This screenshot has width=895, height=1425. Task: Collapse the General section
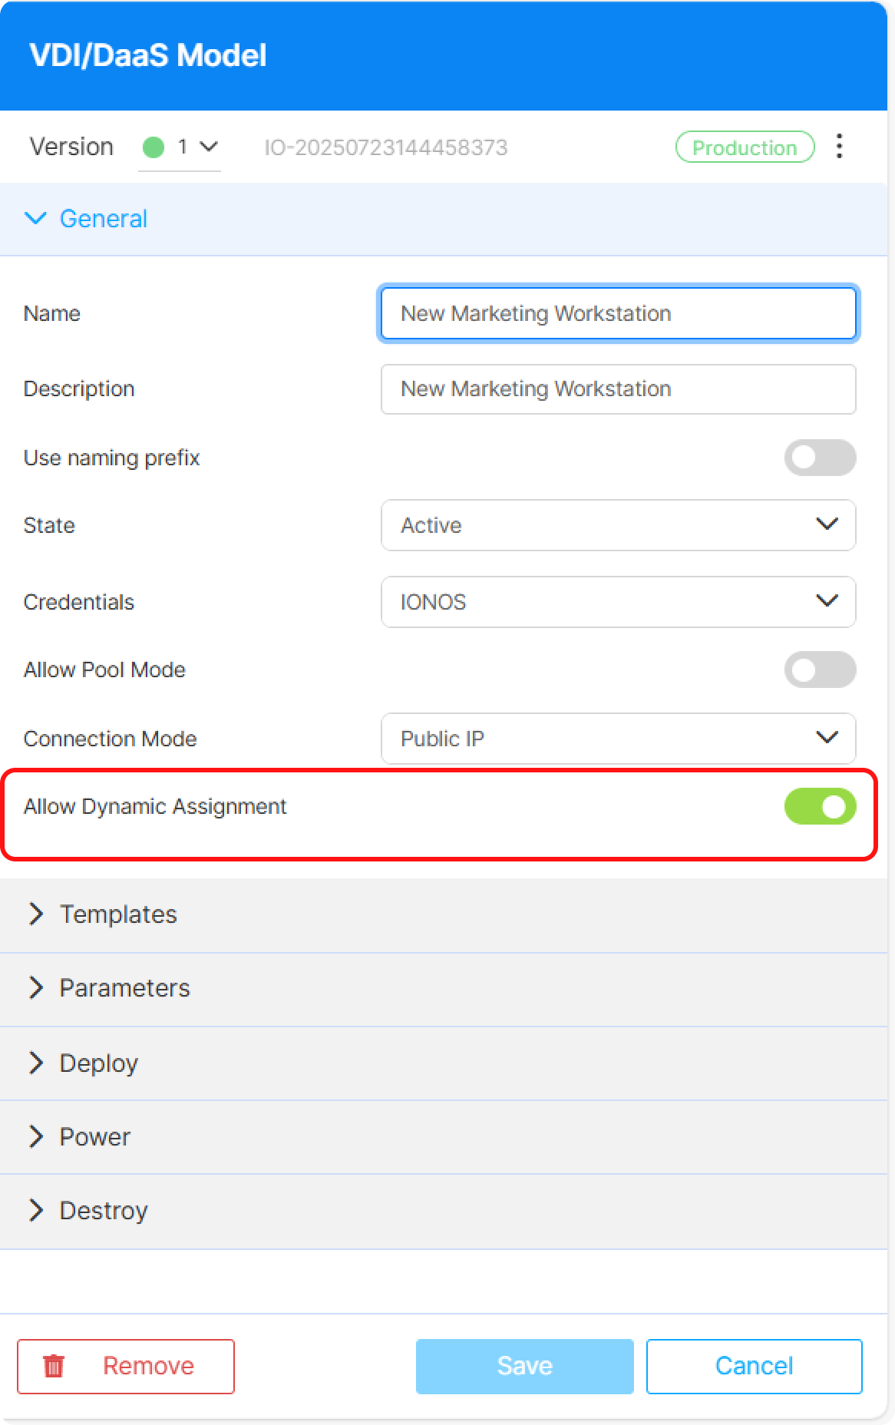(86, 219)
